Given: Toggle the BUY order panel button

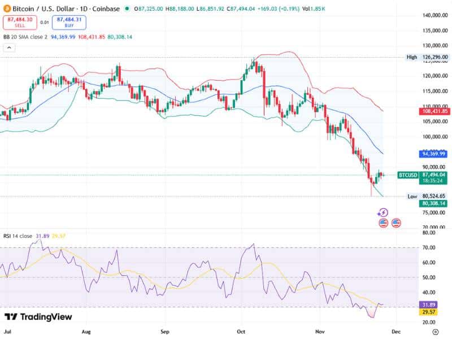Looking at the screenshot, I should click(68, 22).
